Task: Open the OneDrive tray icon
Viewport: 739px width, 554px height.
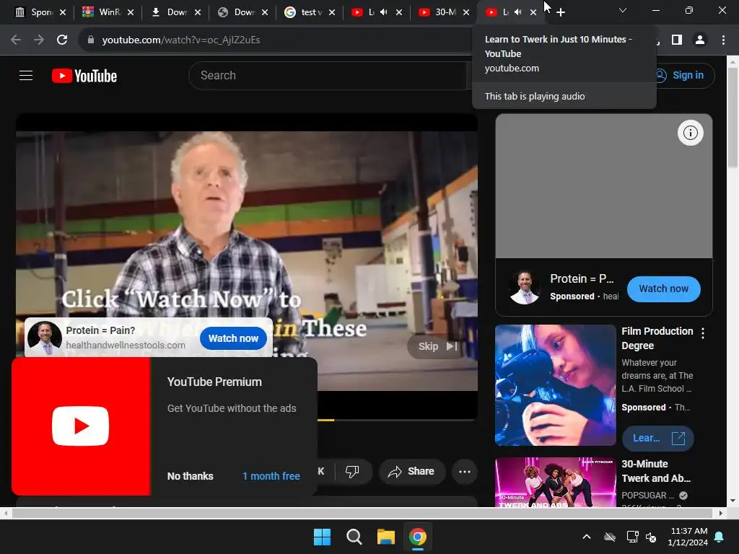Action: coord(610,537)
